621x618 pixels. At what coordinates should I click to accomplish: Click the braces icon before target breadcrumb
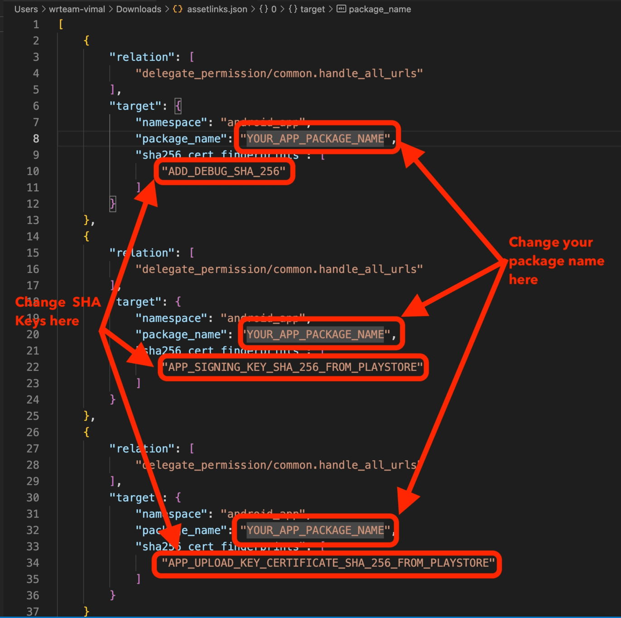click(x=293, y=9)
